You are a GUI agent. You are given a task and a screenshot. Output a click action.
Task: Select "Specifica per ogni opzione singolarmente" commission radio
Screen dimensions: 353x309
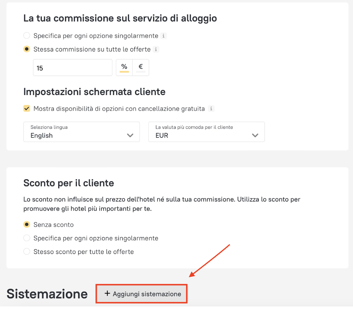[27, 35]
